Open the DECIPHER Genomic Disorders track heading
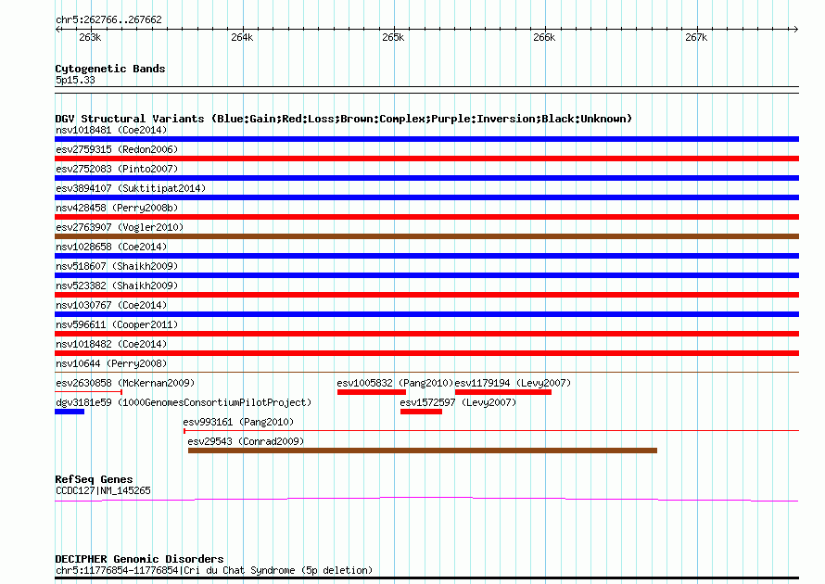The width and height of the screenshot is (825, 584). [139, 559]
